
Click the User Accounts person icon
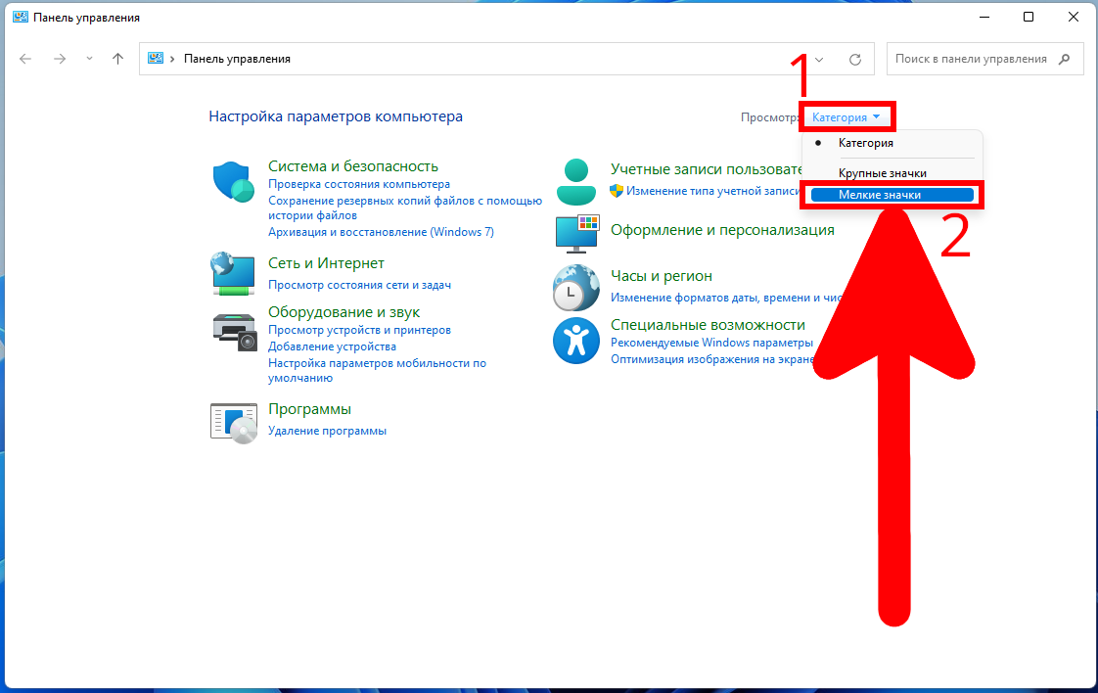click(x=575, y=181)
